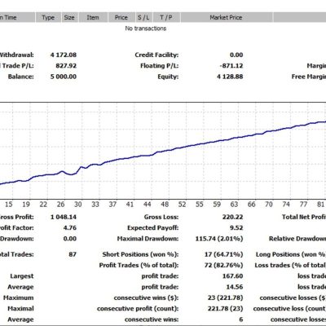326x326 pixels.
Task: Click the 'Maximal Drawdown:' label
Action: coord(148,239)
